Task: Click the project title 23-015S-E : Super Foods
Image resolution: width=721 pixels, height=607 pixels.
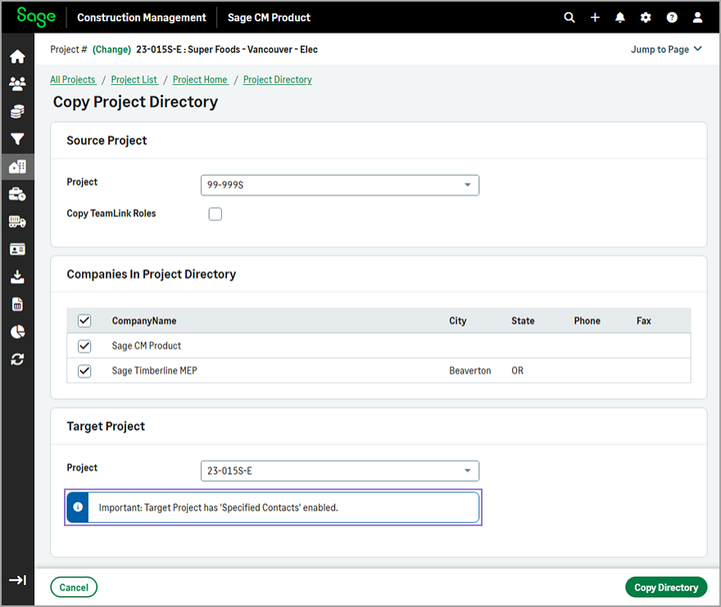Action: [227, 49]
